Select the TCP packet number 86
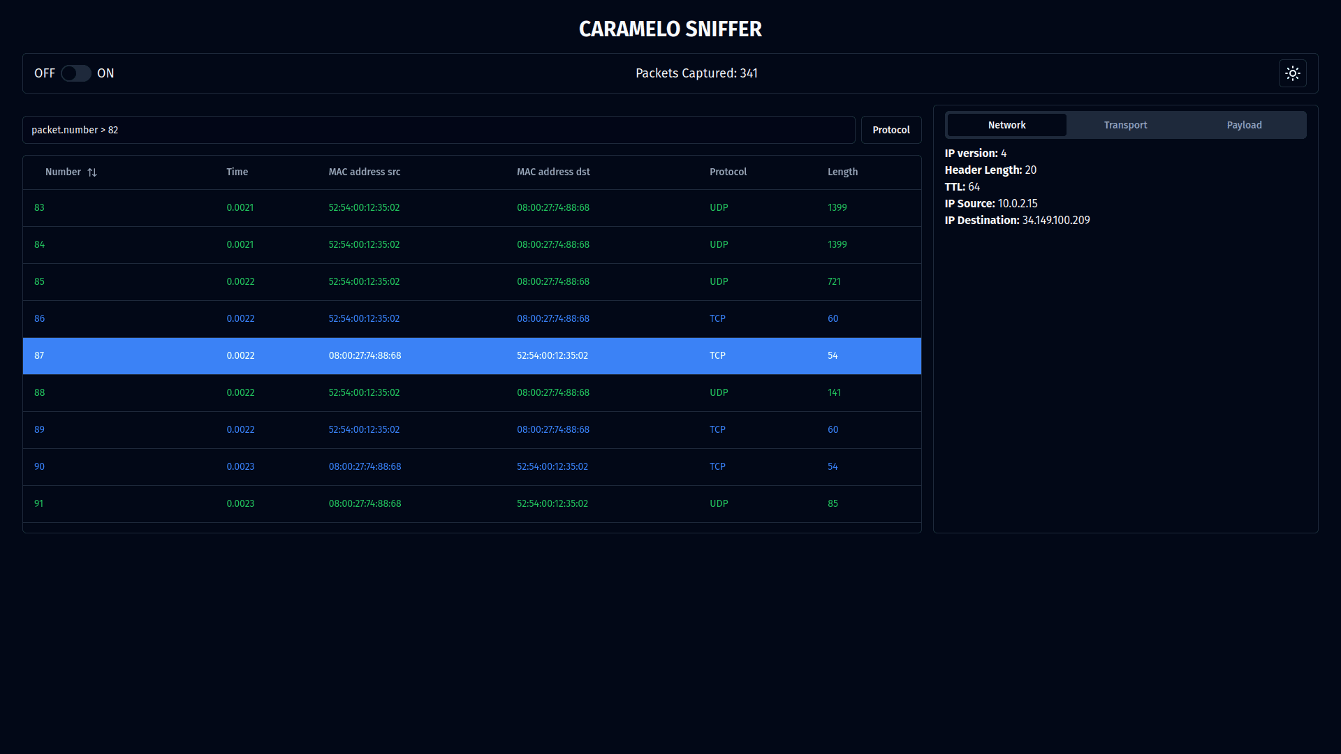 [x=279, y=318]
